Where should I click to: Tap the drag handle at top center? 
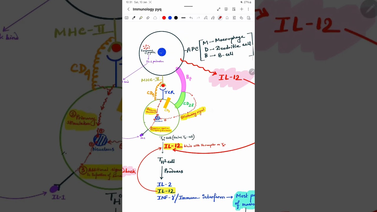(188, 6)
